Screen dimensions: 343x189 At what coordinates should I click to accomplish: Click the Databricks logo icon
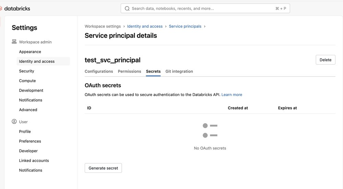tap(1, 9)
